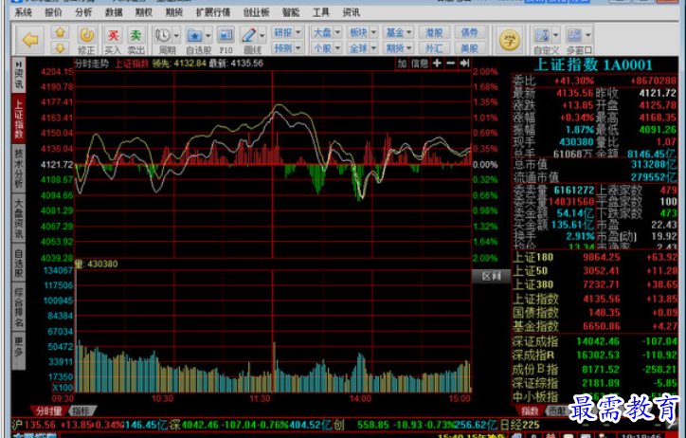Click the 周期 clock icon
Screen dimensions: 686x438
coord(163,35)
